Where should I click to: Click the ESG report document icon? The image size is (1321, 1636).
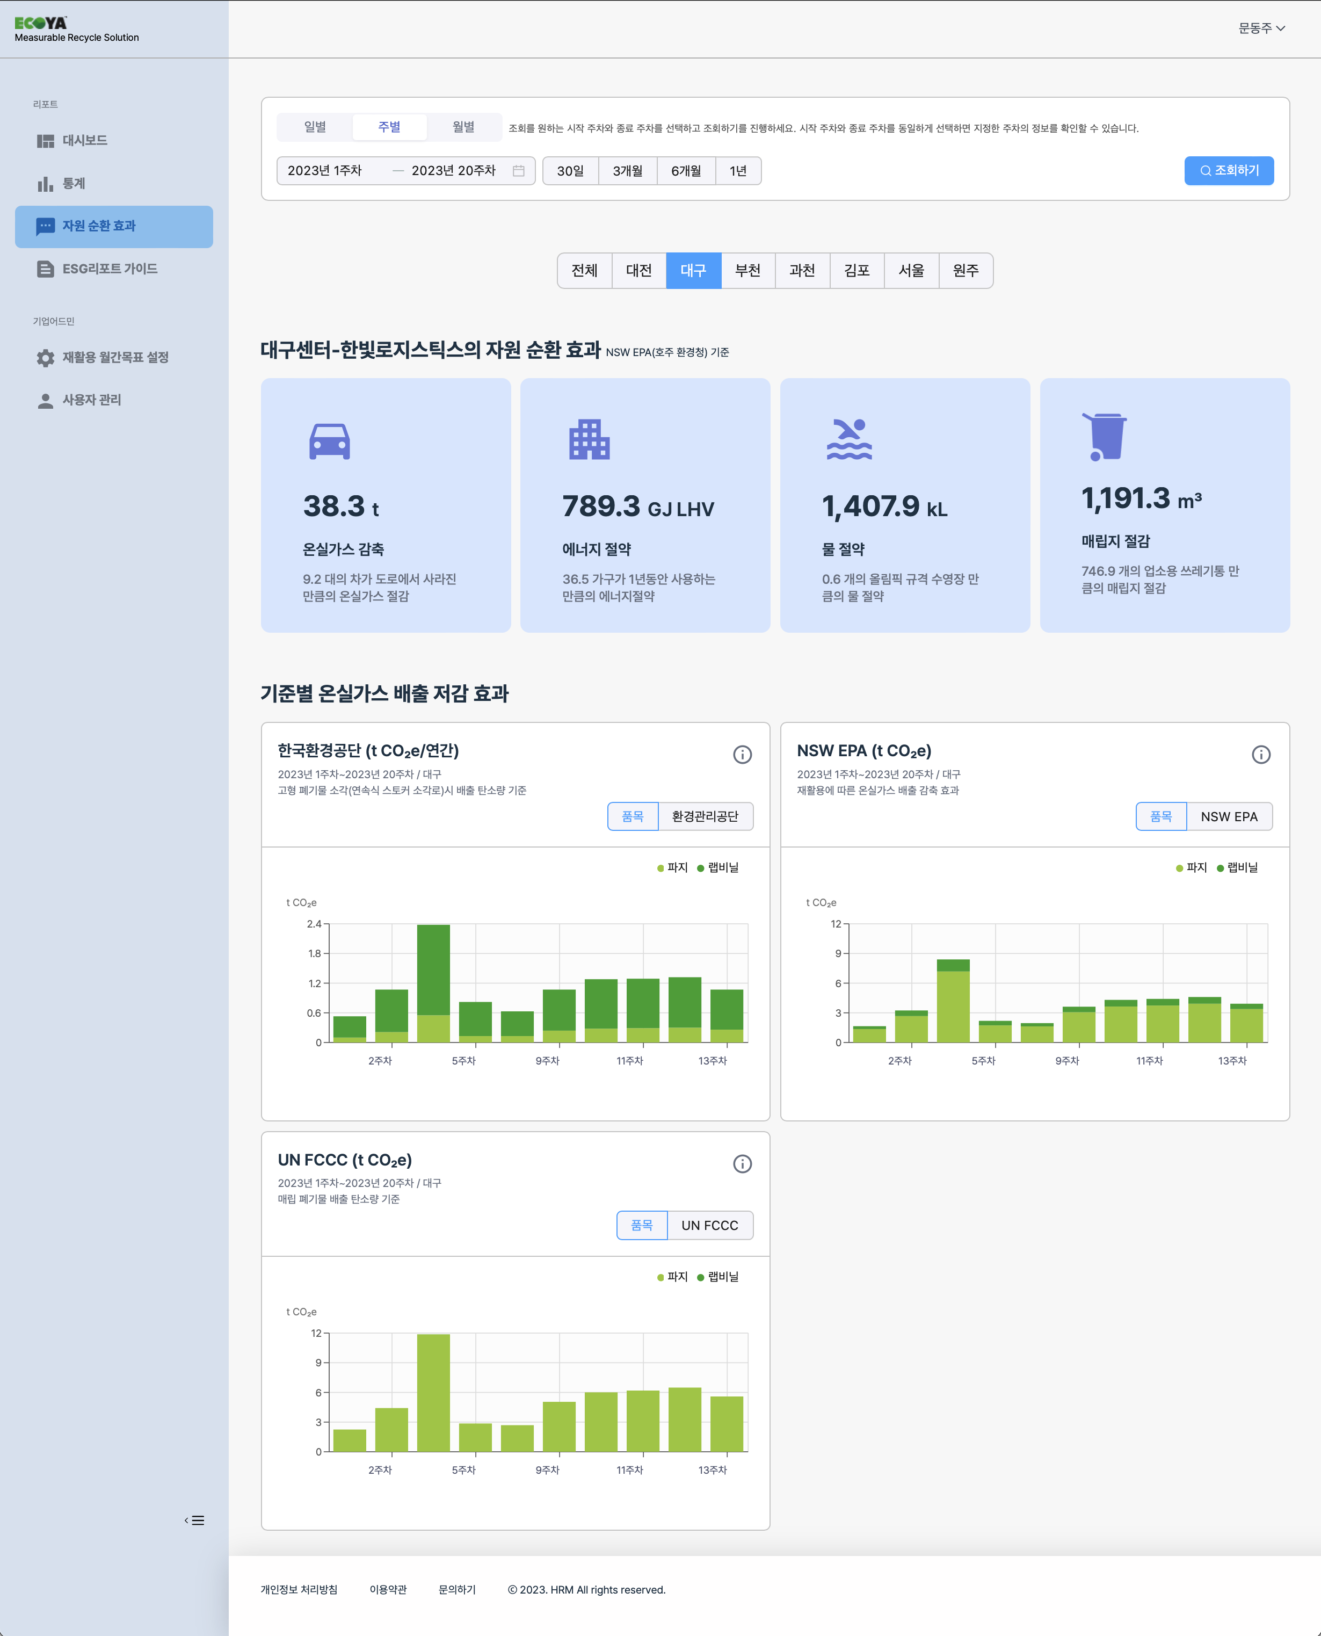pos(46,269)
